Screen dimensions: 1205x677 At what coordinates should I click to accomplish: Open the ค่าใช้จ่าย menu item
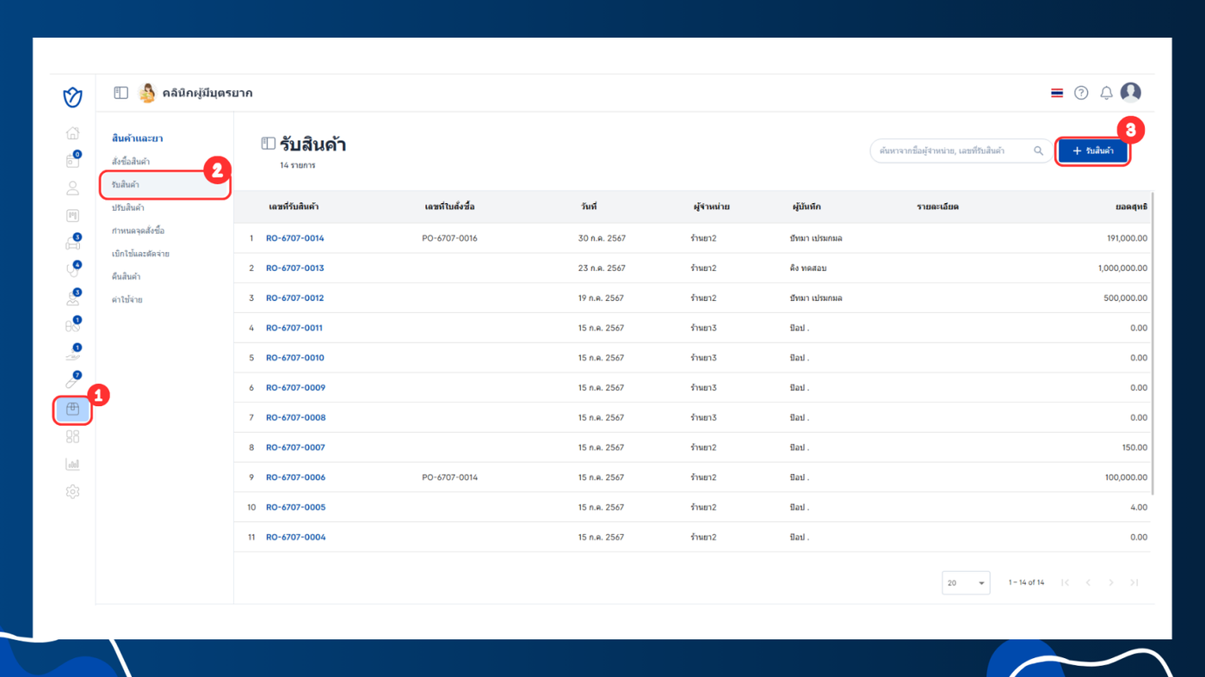pyautogui.click(x=127, y=300)
